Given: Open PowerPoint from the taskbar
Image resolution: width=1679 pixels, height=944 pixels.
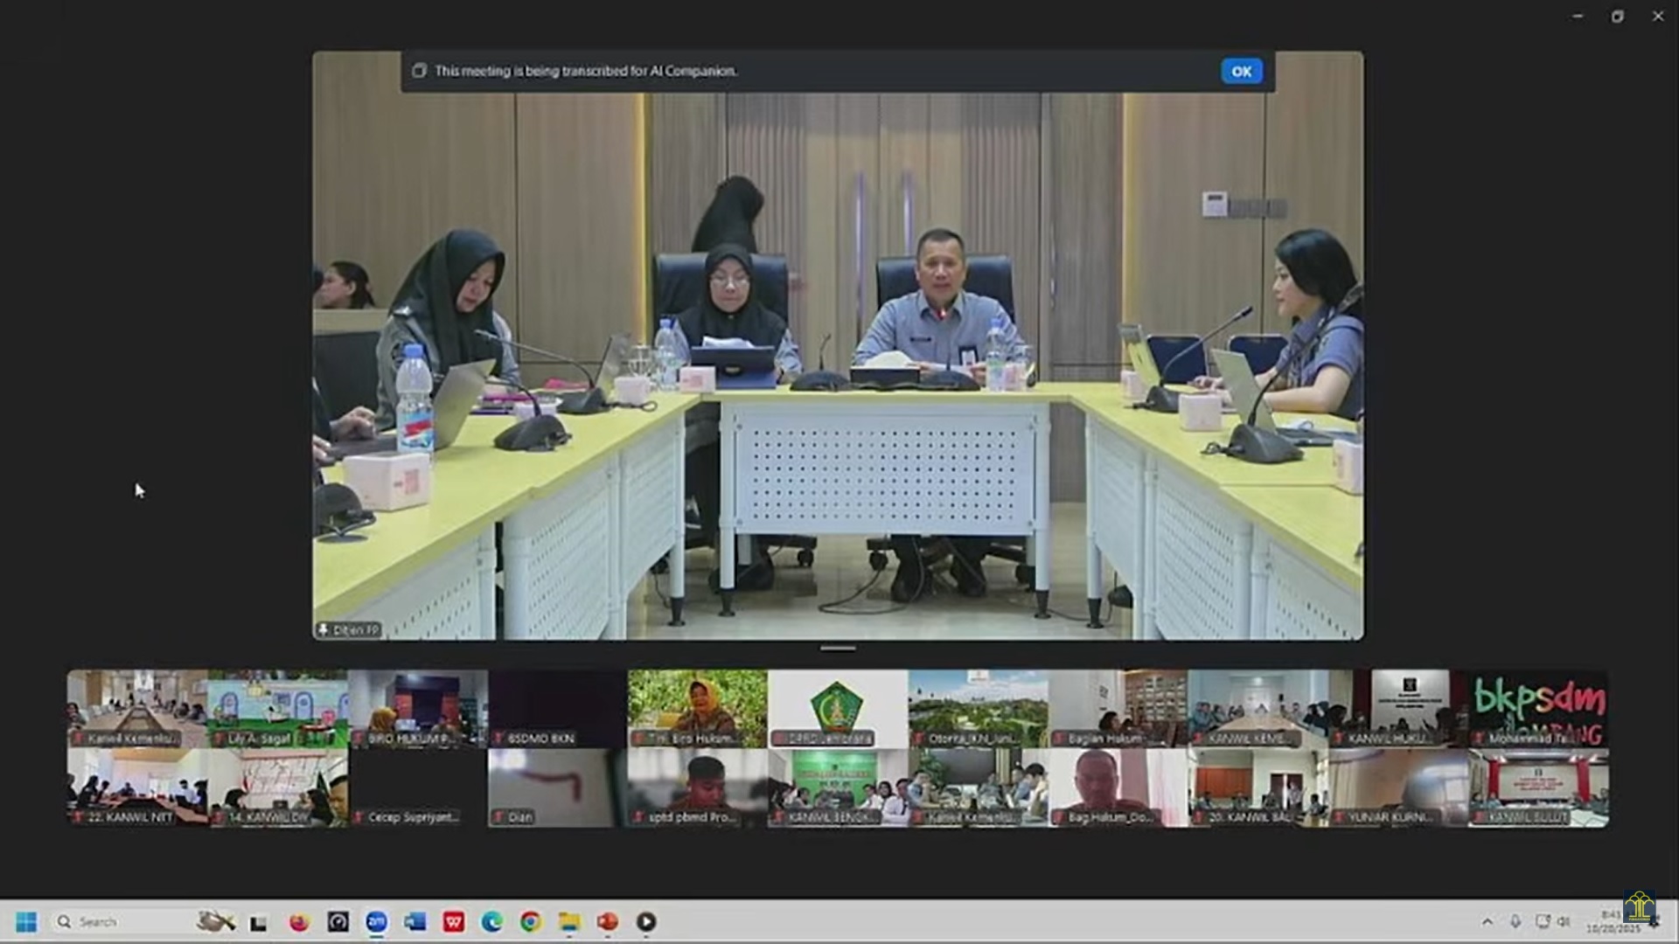Looking at the screenshot, I should click(608, 921).
